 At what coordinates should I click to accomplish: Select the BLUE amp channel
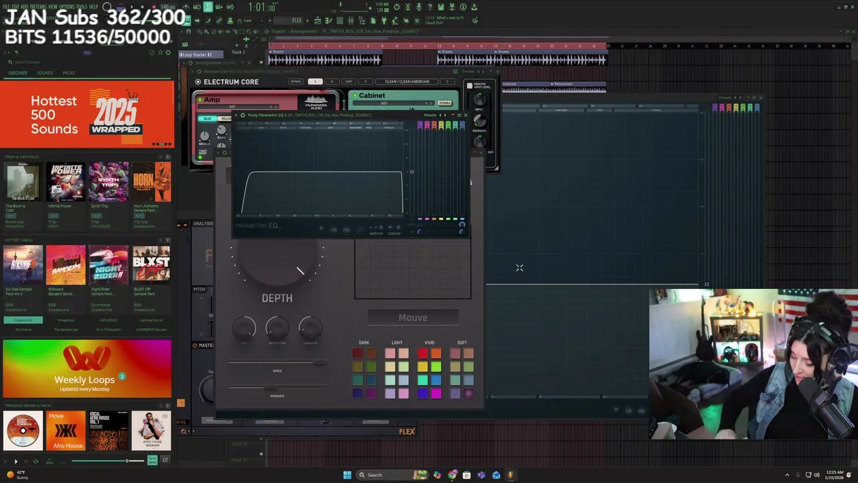tap(207, 119)
